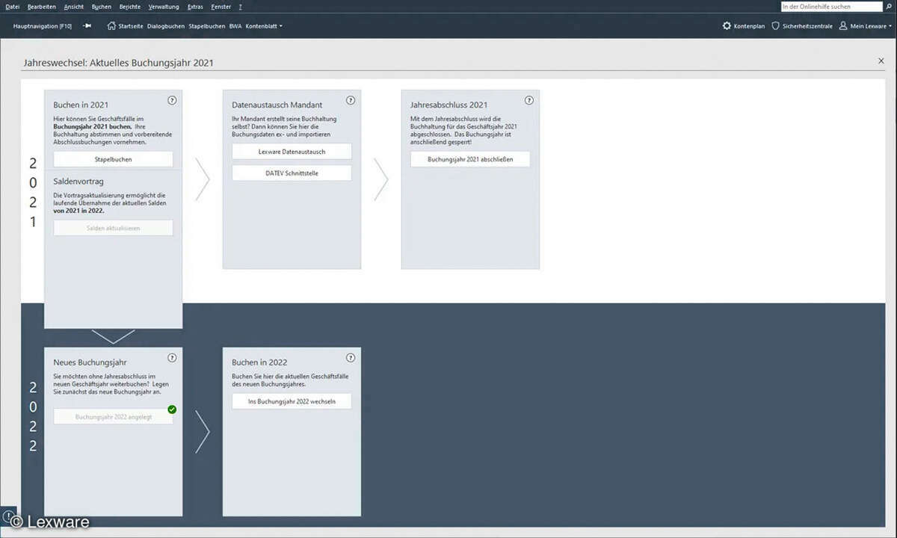The height and width of the screenshot is (538, 897).
Task: Open Startseite label in the toolbar
Action: coord(131,26)
